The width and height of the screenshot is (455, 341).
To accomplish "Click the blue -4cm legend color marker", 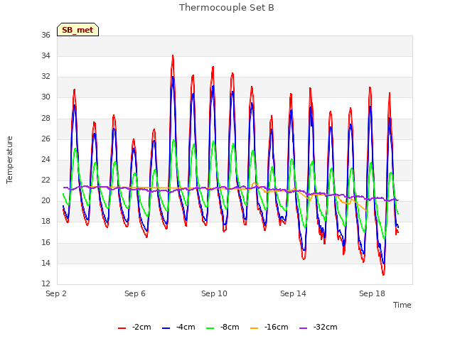I will click(166, 328).
